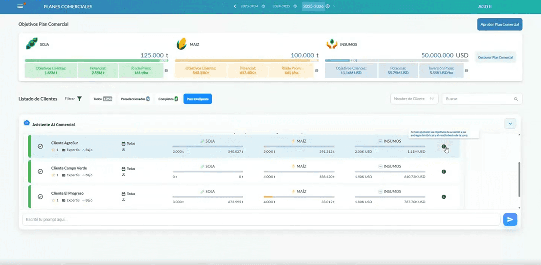Click the Cliente Campo Verde name

click(x=69, y=168)
